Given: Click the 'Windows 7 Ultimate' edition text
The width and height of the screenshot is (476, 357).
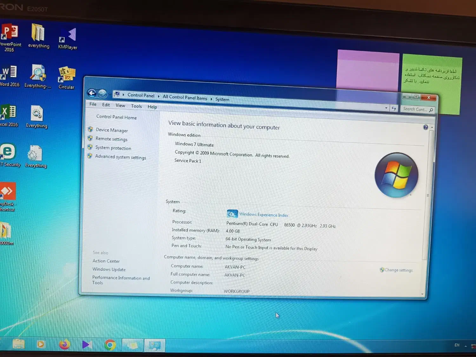Looking at the screenshot, I should click(194, 144).
